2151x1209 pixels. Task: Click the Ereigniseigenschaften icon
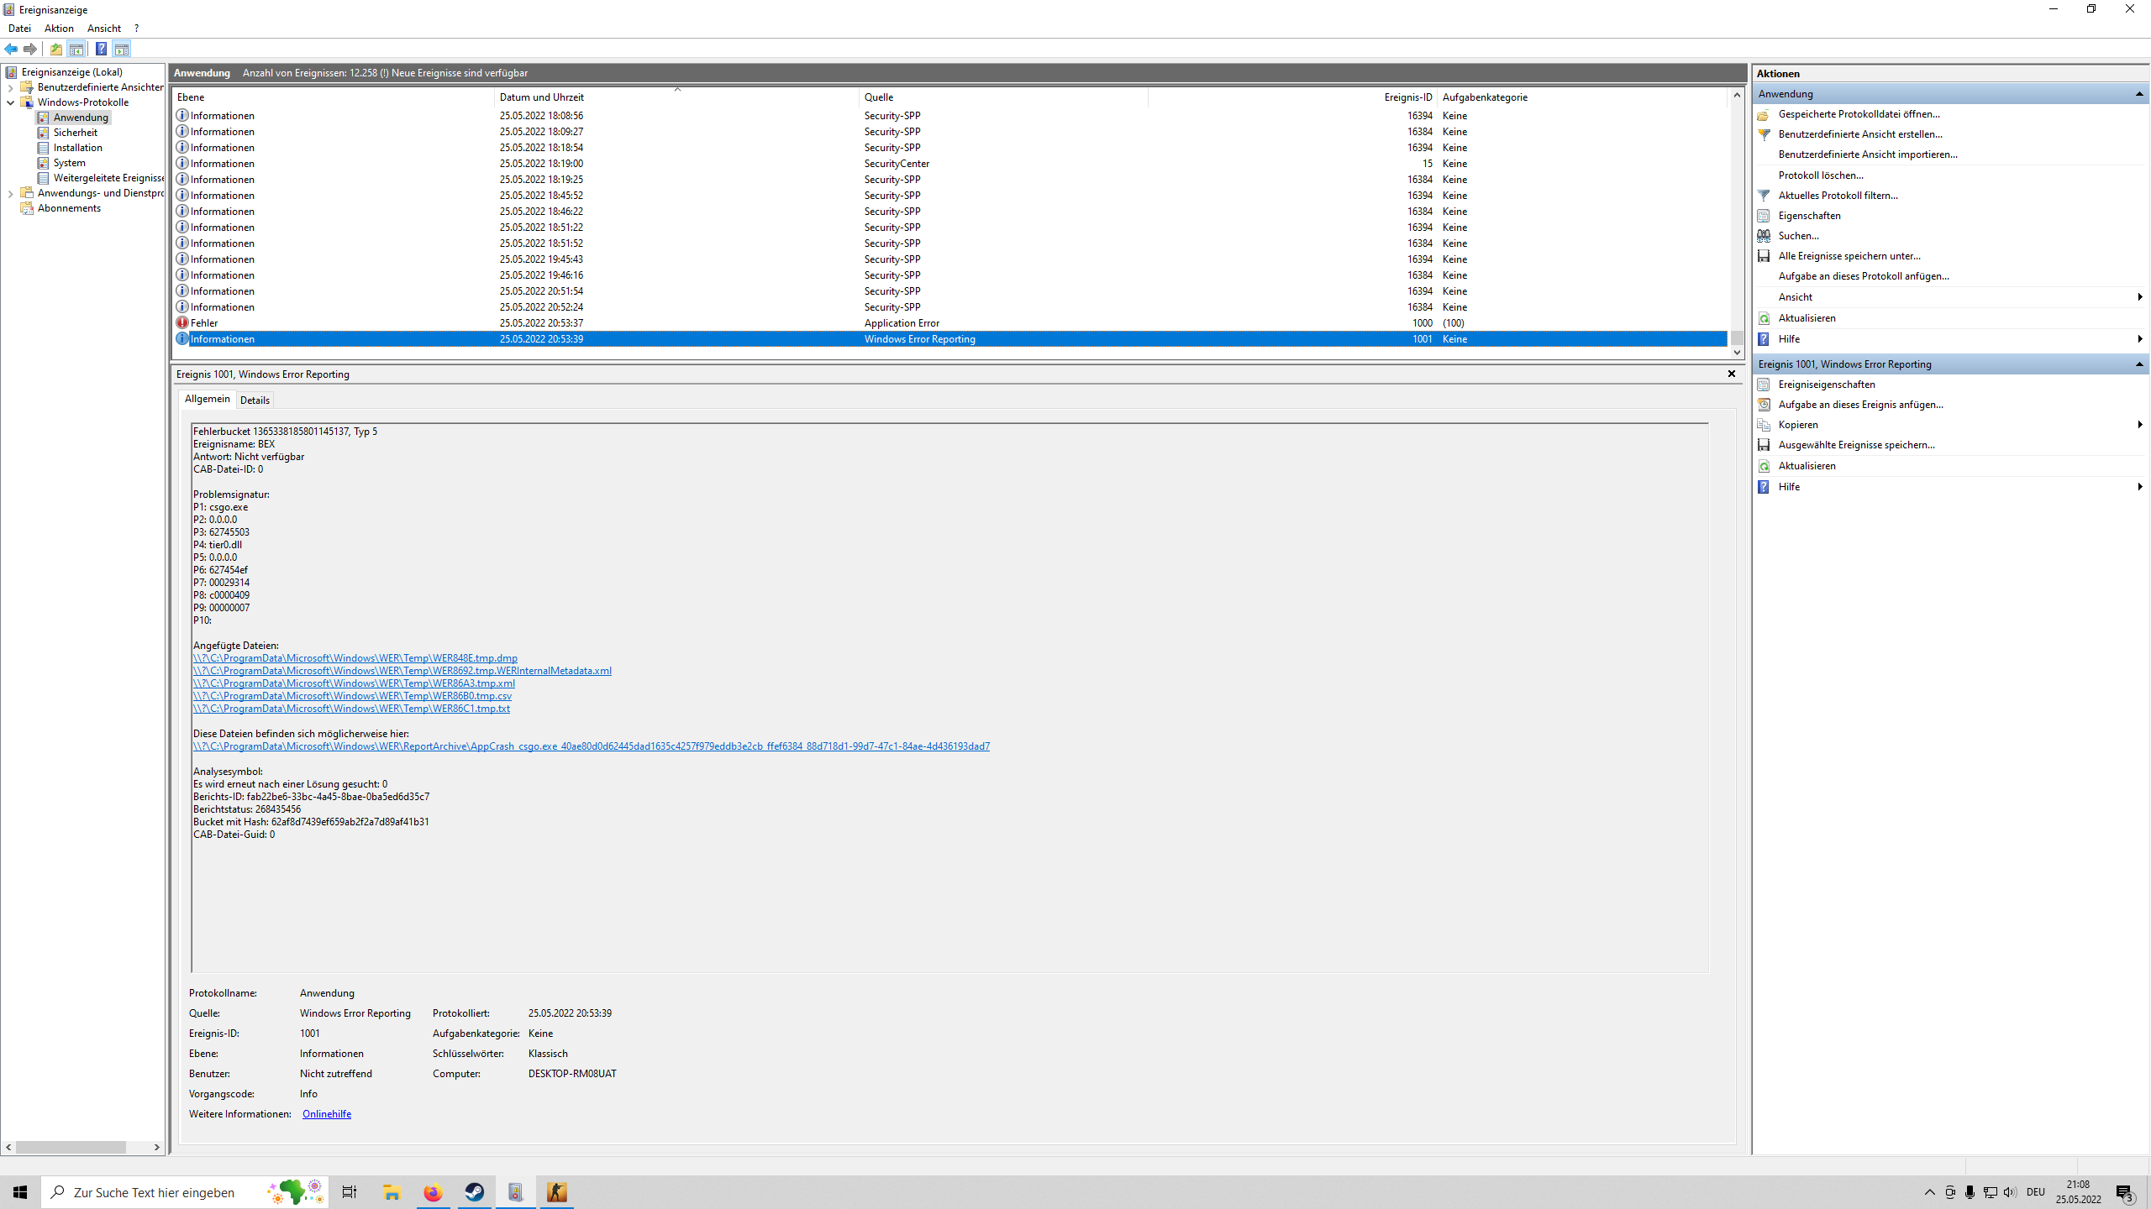1764,385
